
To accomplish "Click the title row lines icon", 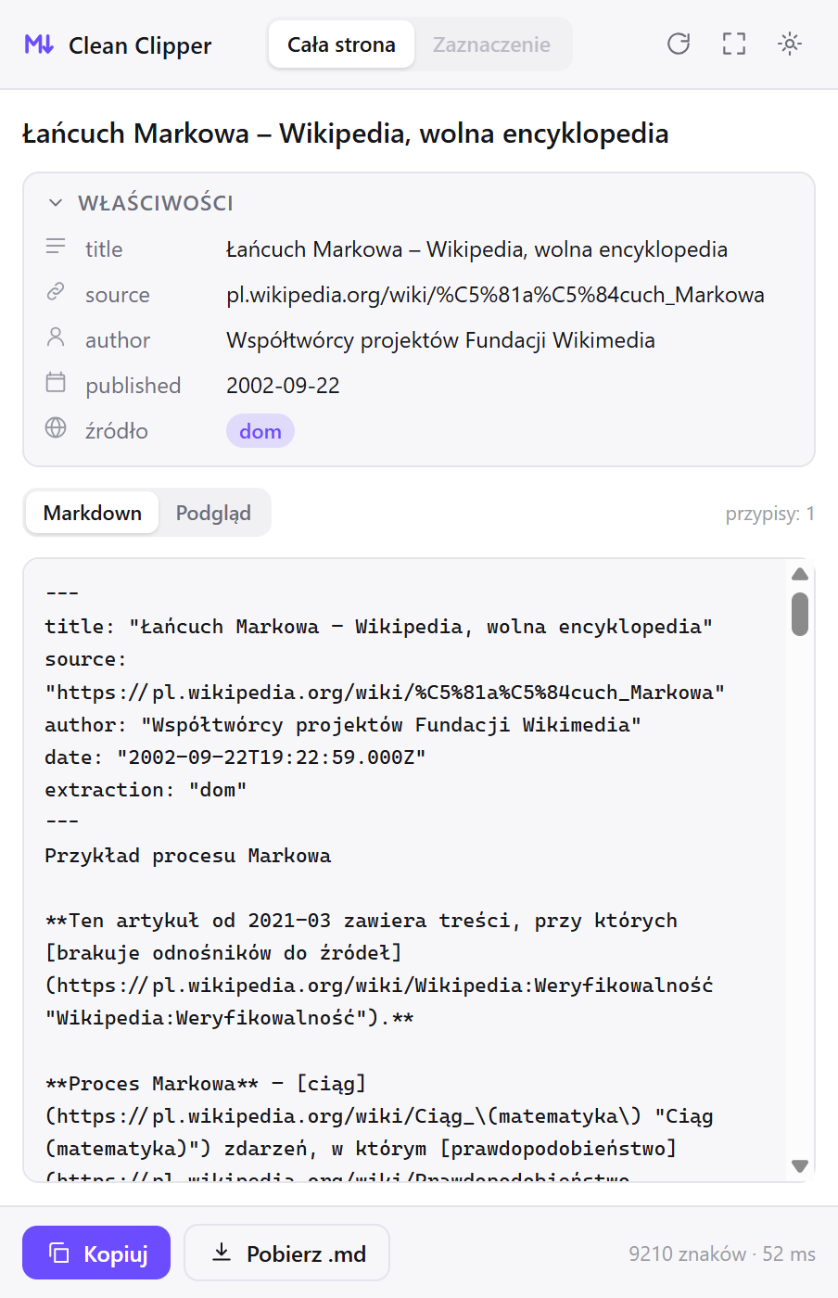I will (56, 247).
